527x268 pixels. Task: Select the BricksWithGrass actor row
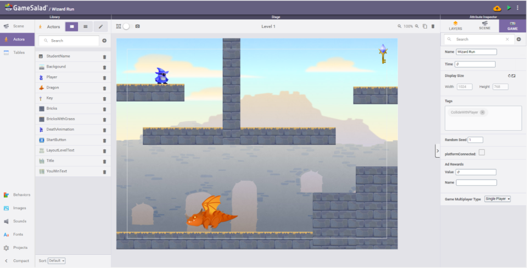tap(73, 119)
